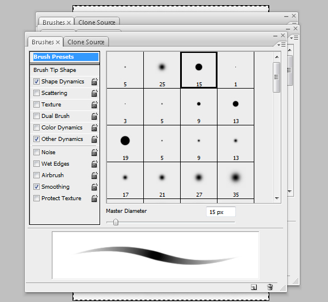Image resolution: width=328 pixels, height=302 pixels.
Task: Click the Master Diameter slider handle
Action: pos(116,222)
